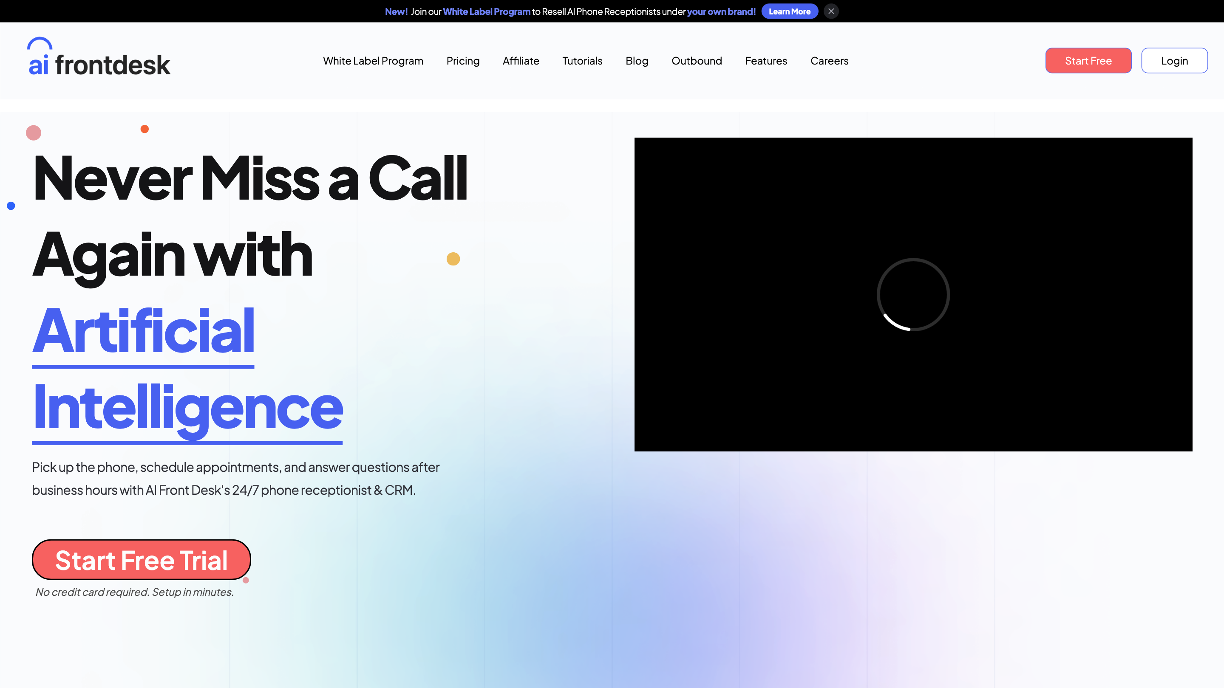Navigate to the Affiliate page

(x=521, y=61)
